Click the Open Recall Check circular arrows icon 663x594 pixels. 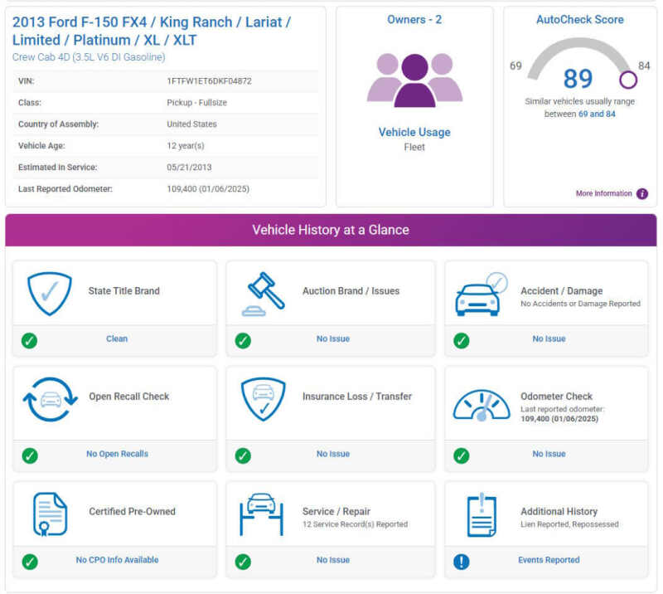(50, 398)
